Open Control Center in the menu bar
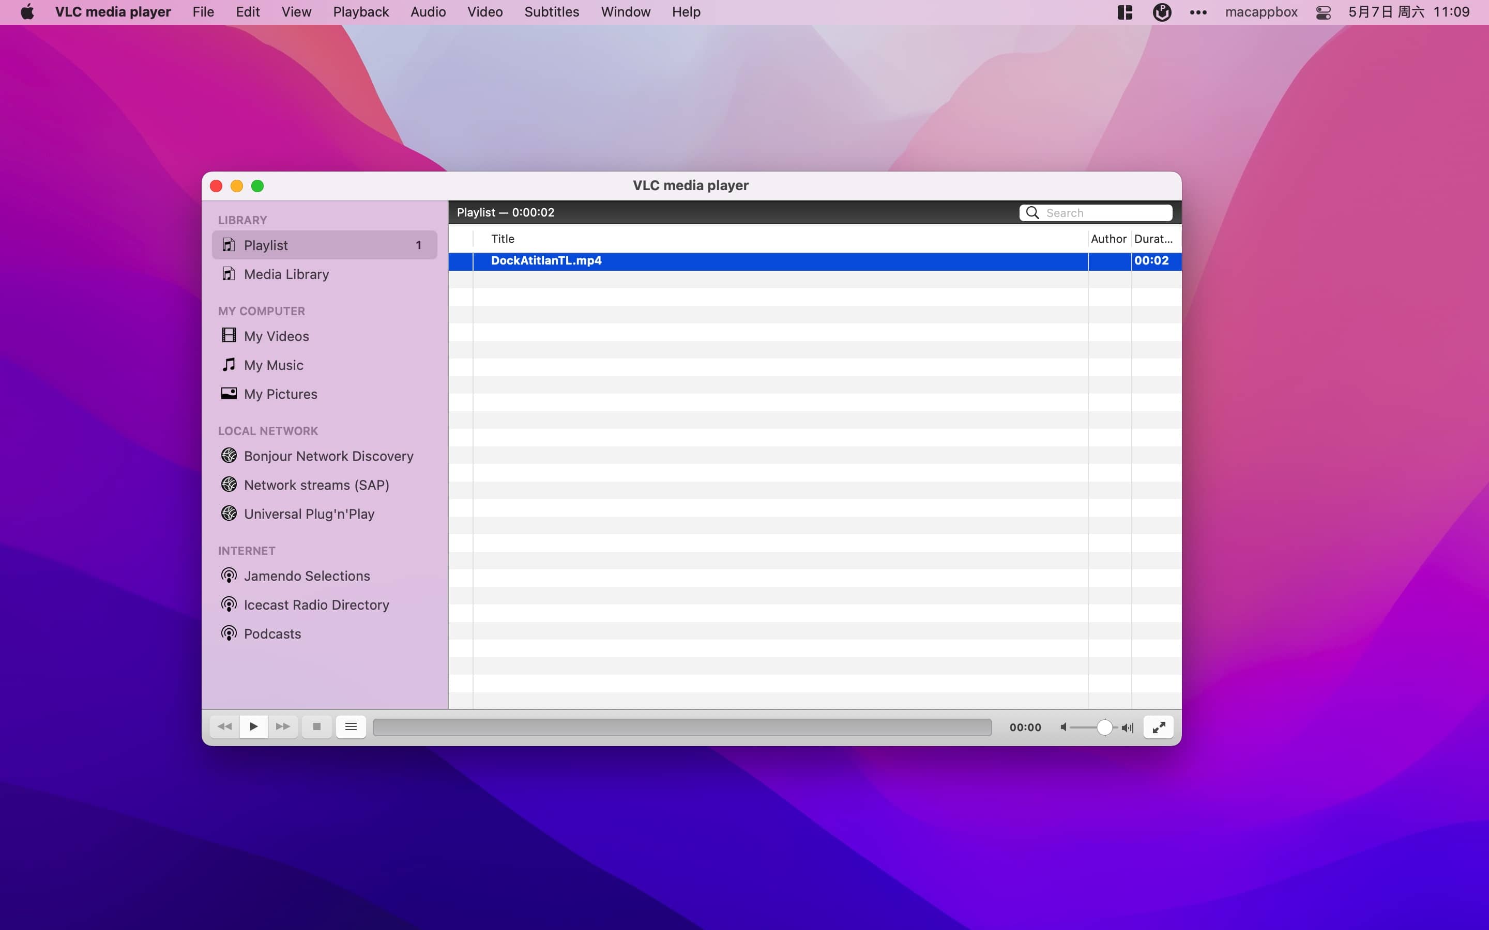The image size is (1489, 930). tap(1323, 12)
